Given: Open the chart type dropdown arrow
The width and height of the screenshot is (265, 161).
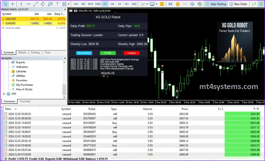Looking at the screenshot, I should click(147, 4).
